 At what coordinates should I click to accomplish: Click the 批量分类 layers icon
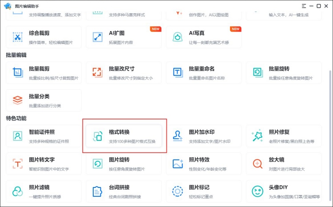18,100
